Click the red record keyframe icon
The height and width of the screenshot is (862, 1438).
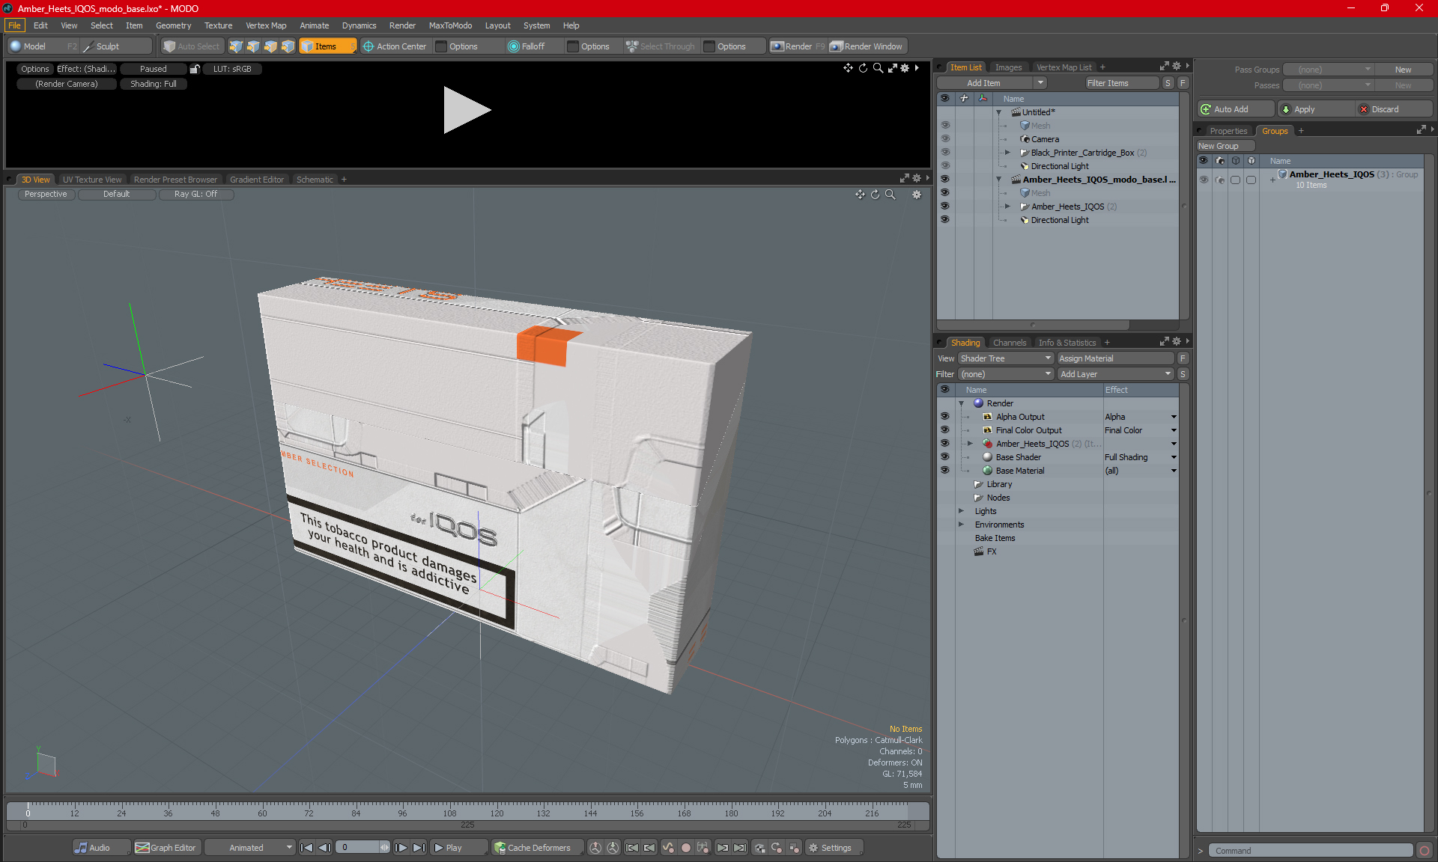point(685,848)
